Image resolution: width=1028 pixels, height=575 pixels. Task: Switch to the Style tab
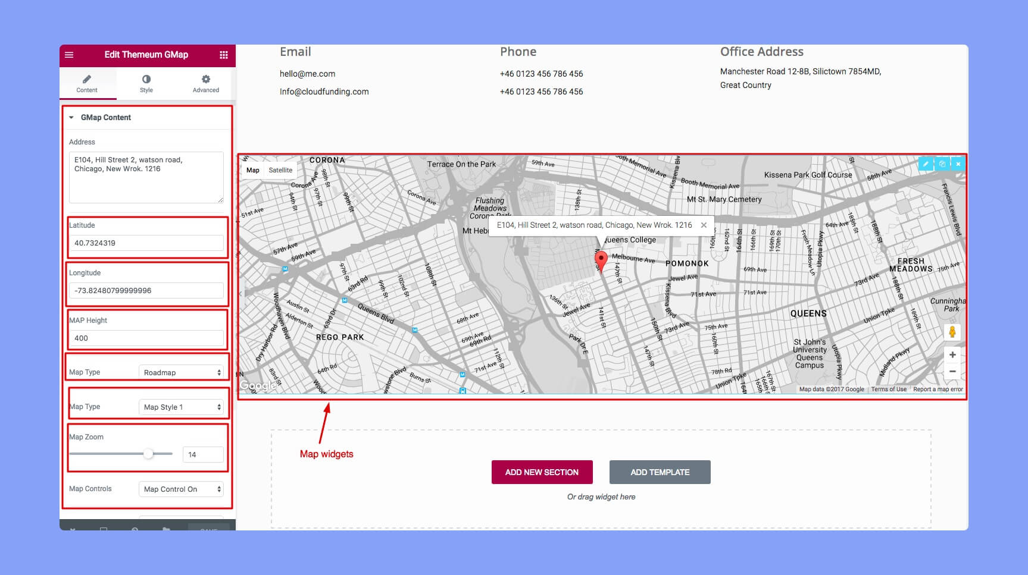(146, 83)
